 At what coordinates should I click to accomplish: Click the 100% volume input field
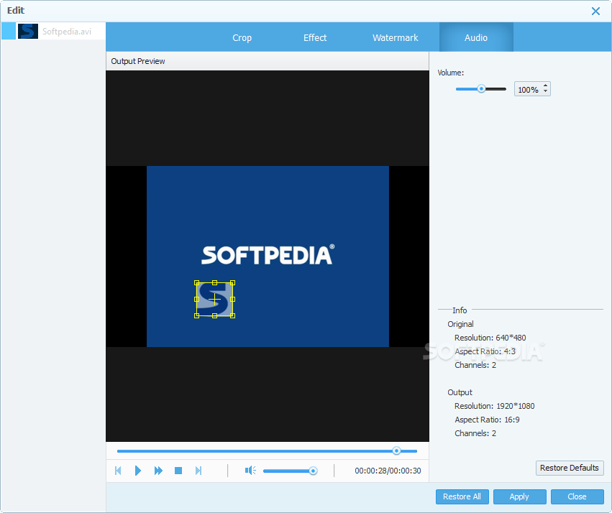point(529,89)
